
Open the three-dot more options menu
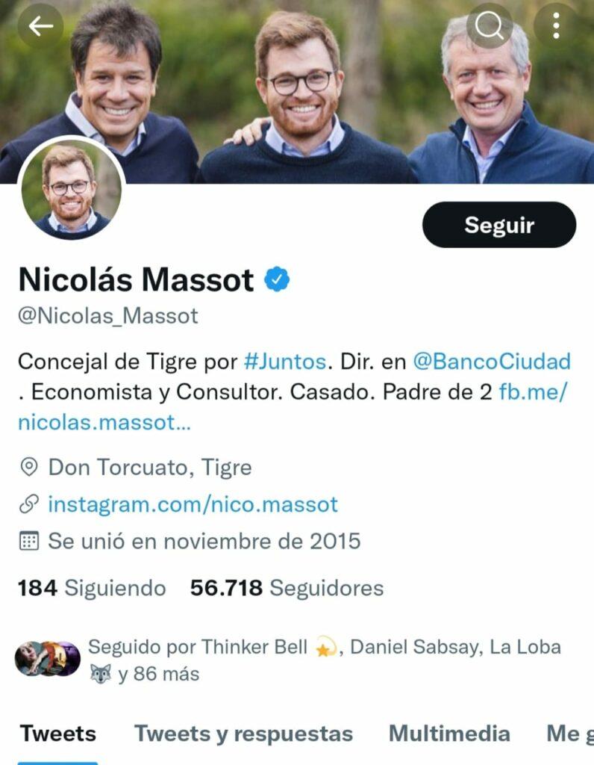tap(556, 26)
